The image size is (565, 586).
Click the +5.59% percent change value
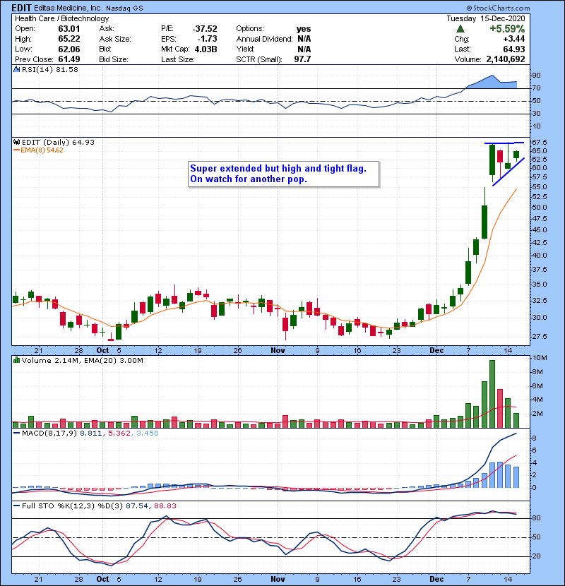tap(507, 28)
